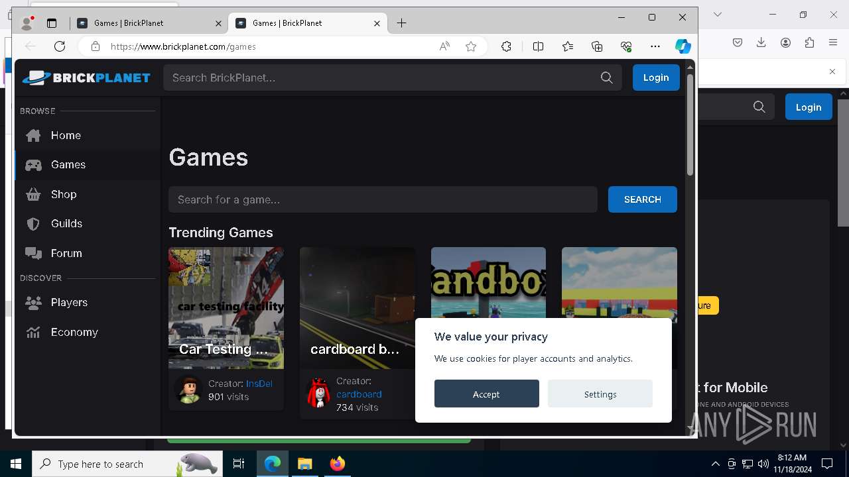Open the Economy page
The height and width of the screenshot is (477, 849).
(x=87, y=332)
